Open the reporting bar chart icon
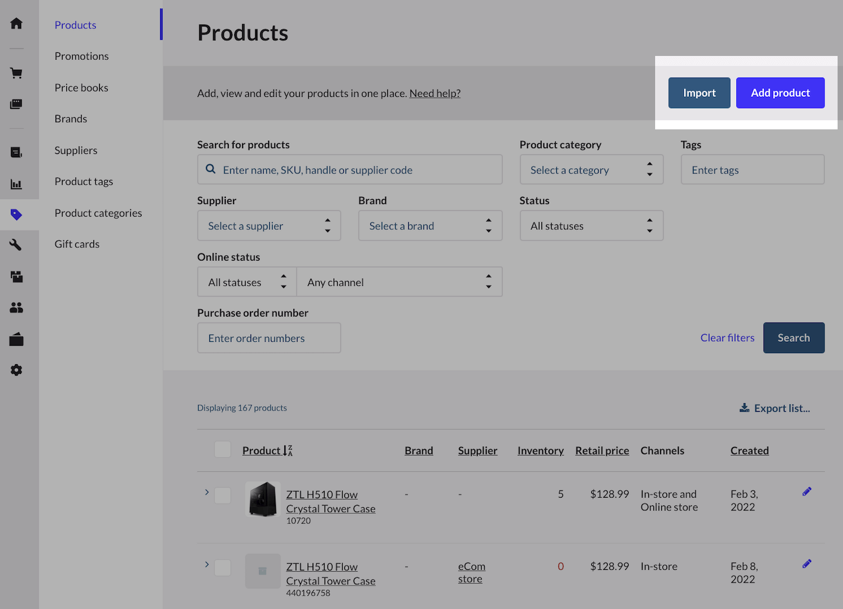Screen dimensions: 843x609 pyautogui.click(x=16, y=184)
